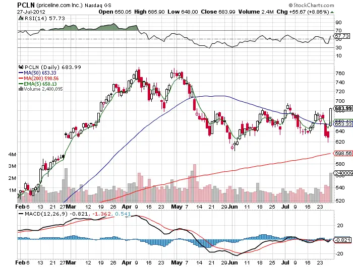Screen dimensions: 353x267
Task: Click the 520 price axis label
Action: click(340, 201)
